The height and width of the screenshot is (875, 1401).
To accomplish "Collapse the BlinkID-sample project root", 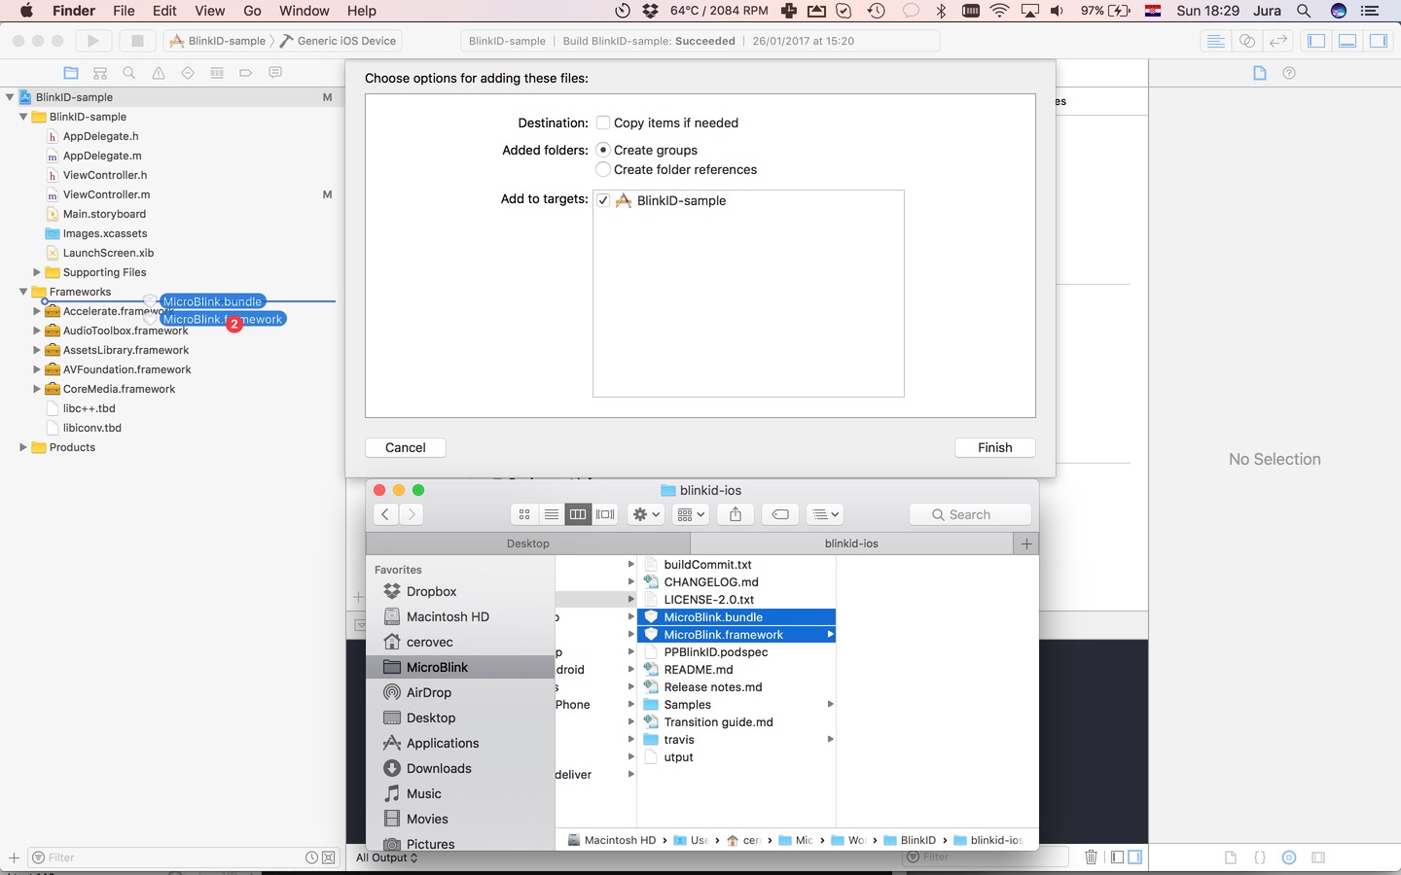I will pos(10,97).
